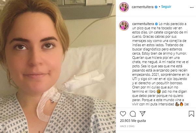Click the verified badge in the caption
196x133 pixels.
pyautogui.click(x=156, y=24)
